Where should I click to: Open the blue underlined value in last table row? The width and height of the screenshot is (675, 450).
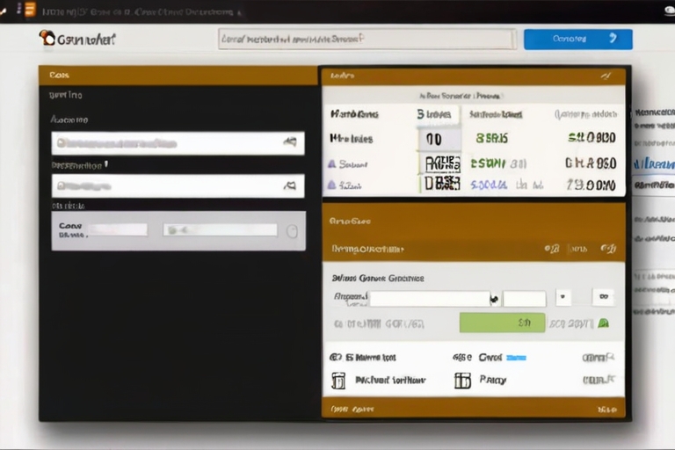(x=489, y=185)
